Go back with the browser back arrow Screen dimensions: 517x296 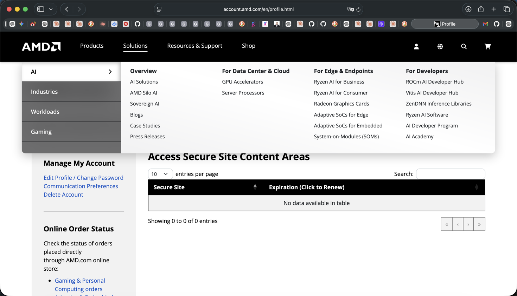[x=67, y=9]
